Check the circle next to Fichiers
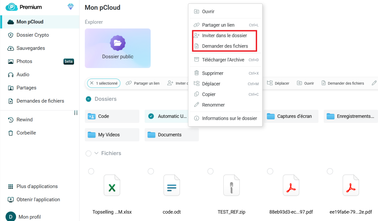 pyautogui.click(x=89, y=153)
